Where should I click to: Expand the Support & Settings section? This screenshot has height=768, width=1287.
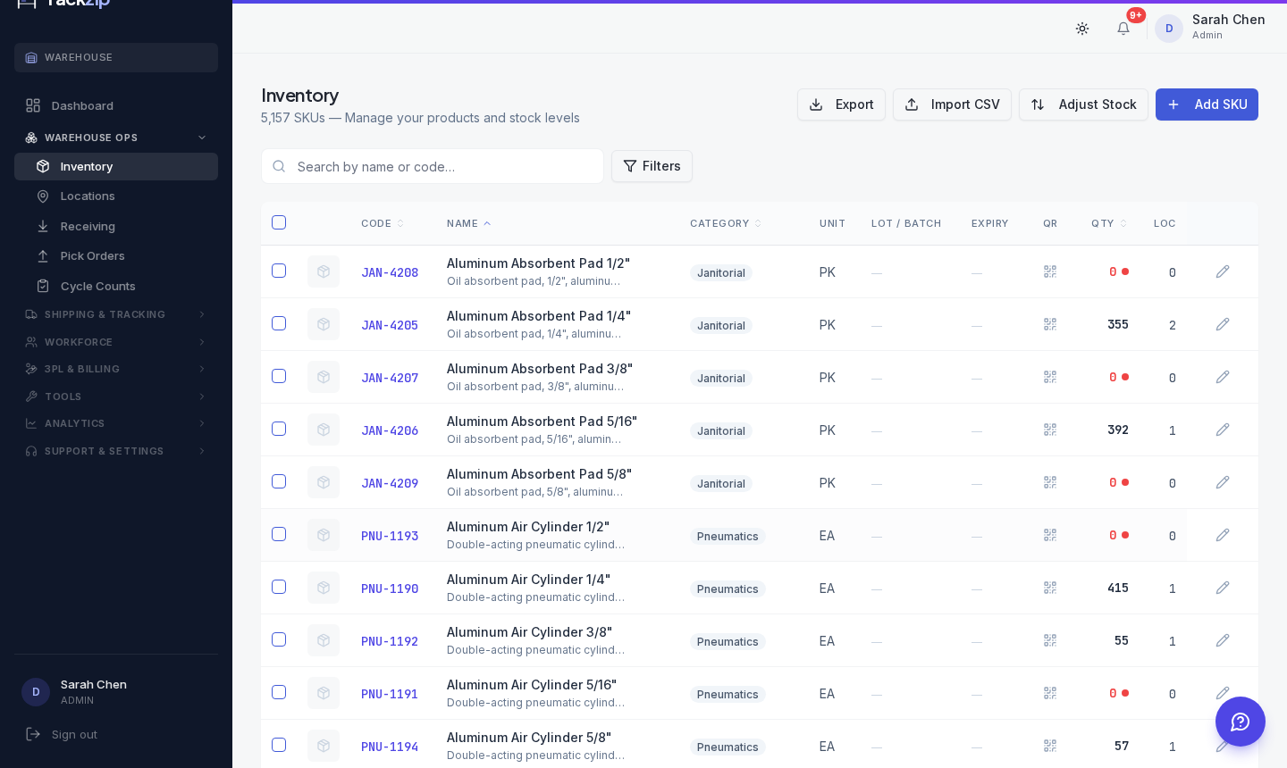click(116, 451)
